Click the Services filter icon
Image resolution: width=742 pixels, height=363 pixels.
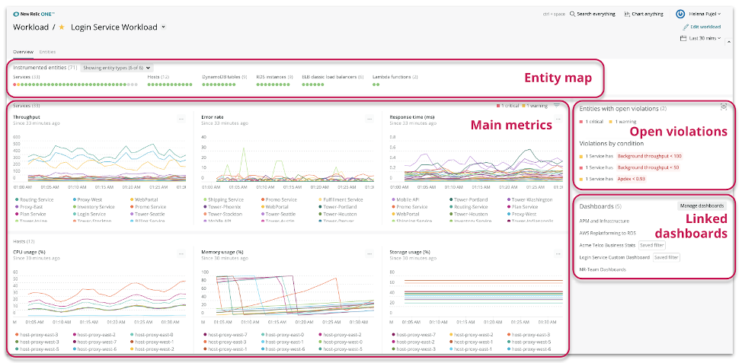coord(557,106)
